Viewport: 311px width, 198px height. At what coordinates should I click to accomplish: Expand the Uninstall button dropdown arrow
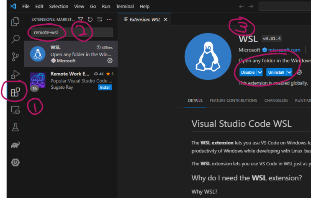289,72
